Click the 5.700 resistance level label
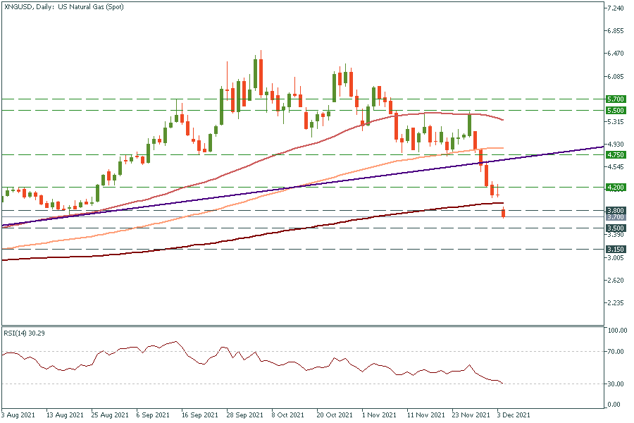 pos(616,99)
